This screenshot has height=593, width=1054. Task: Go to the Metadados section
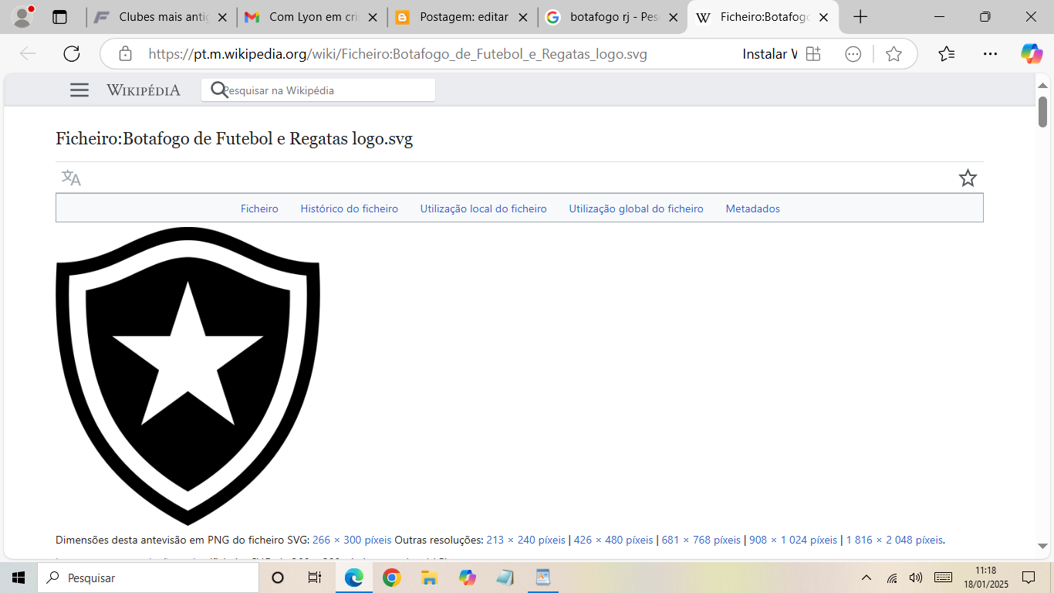pos(753,208)
